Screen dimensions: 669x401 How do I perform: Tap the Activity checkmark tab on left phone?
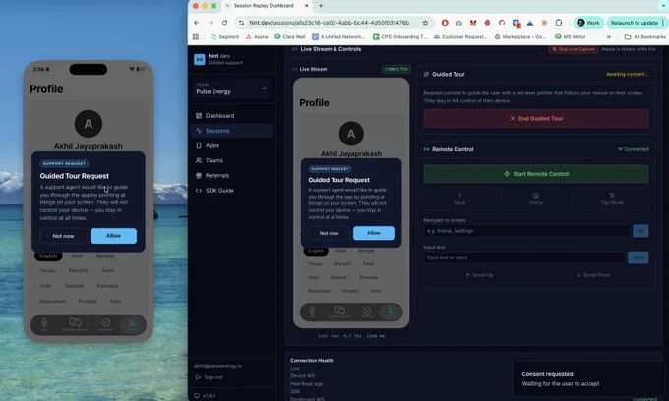pyautogui.click(x=106, y=324)
